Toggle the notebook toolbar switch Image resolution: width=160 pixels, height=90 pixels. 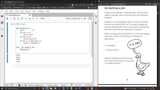(x=90, y=18)
